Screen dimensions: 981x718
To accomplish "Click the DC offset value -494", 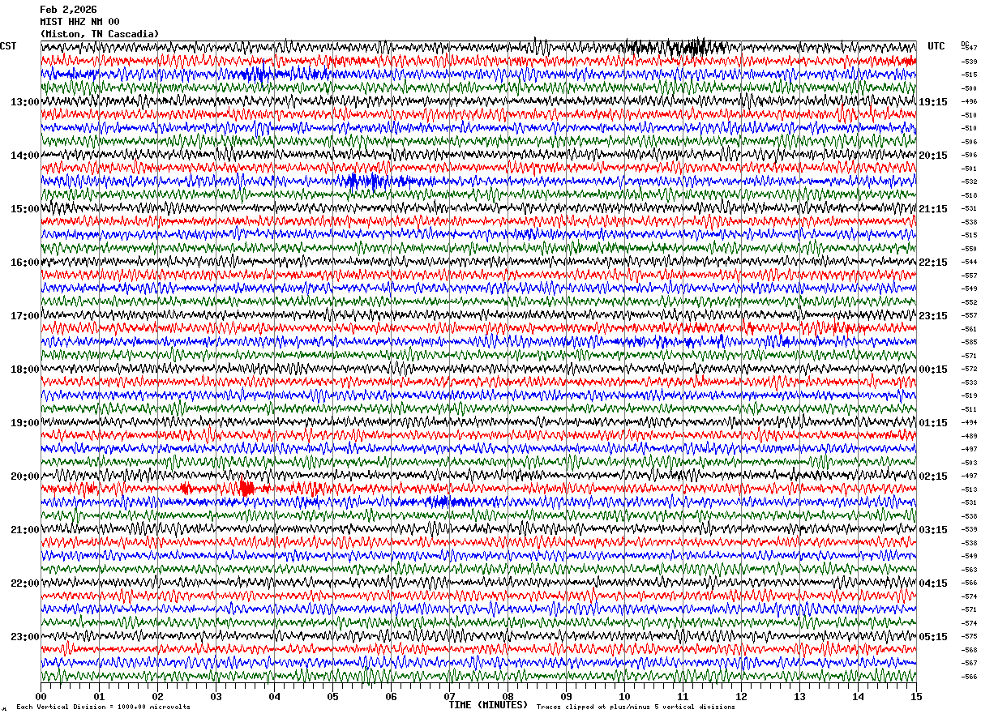I will click(969, 423).
